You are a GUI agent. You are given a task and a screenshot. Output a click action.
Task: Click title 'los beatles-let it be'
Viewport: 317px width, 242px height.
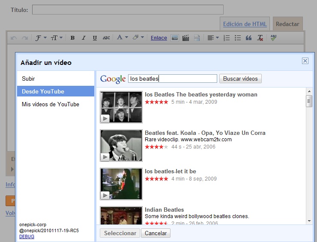170,171
